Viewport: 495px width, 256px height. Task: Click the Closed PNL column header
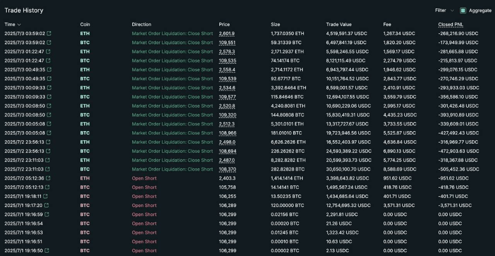450,24
